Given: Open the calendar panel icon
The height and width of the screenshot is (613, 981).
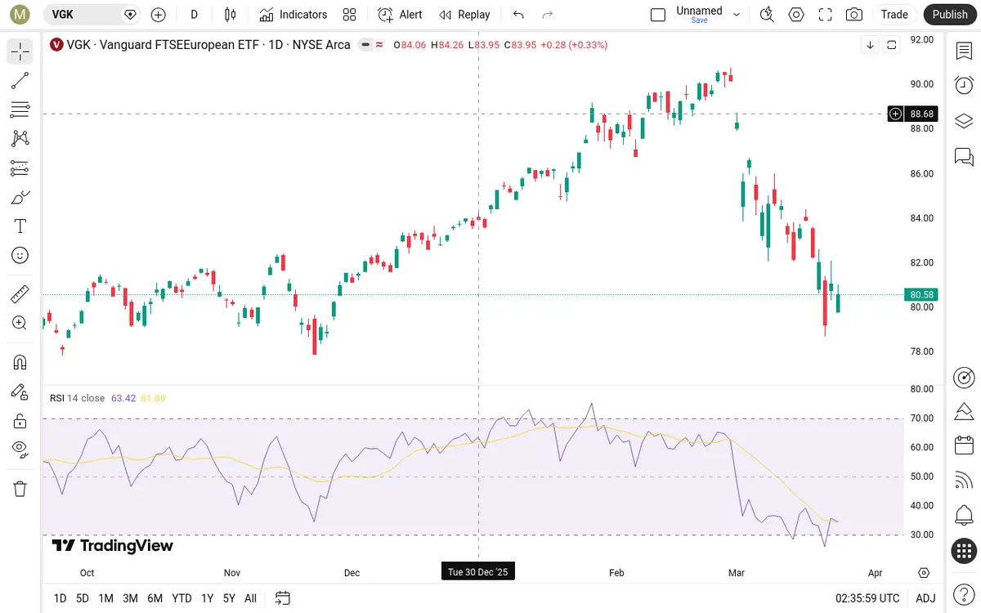Looking at the screenshot, I should 964,445.
